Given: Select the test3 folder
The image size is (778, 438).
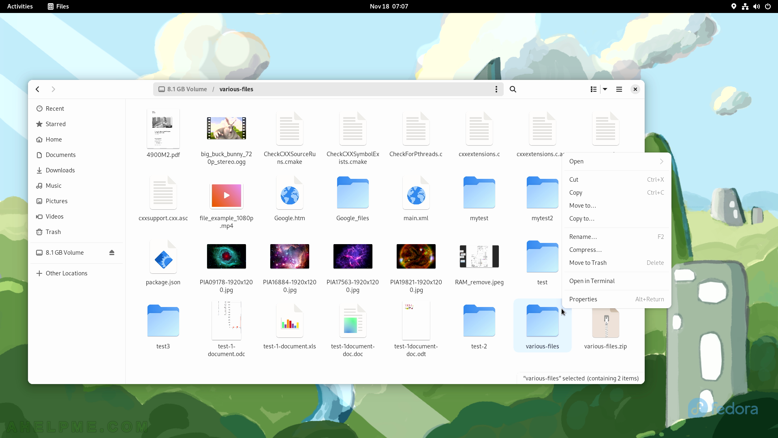Looking at the screenshot, I should coord(163,321).
